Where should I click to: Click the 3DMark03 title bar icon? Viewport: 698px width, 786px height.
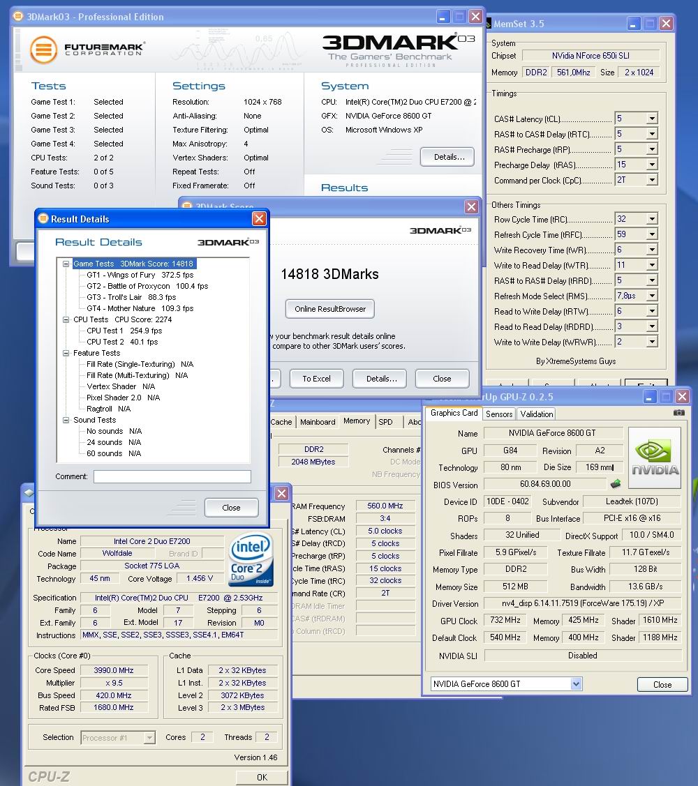pos(18,16)
